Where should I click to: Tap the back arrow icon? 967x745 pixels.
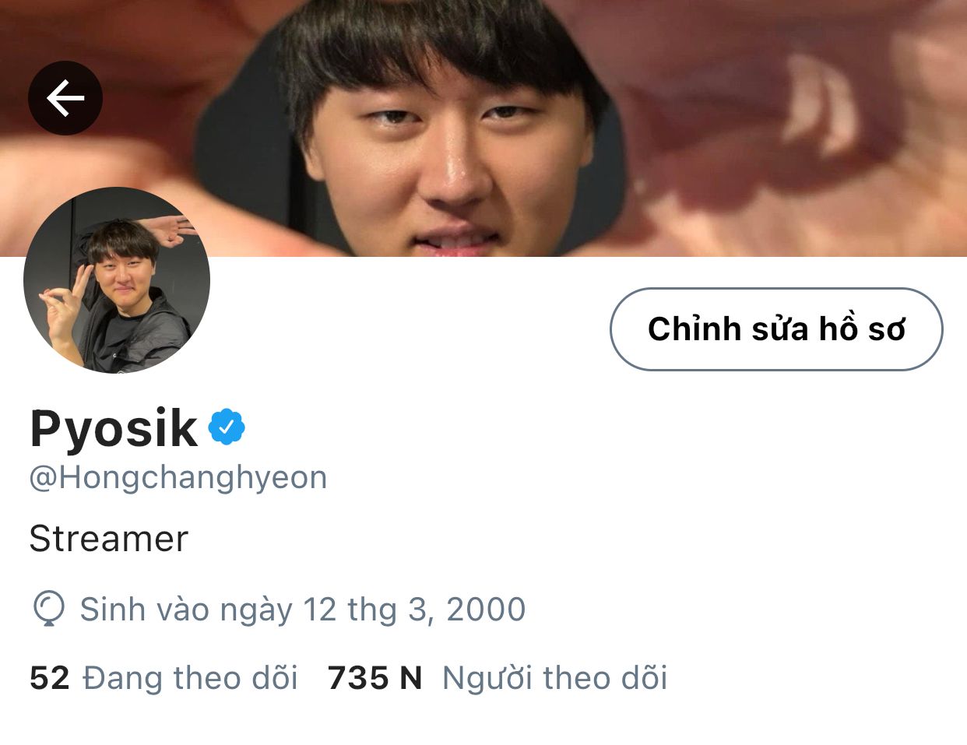65,98
